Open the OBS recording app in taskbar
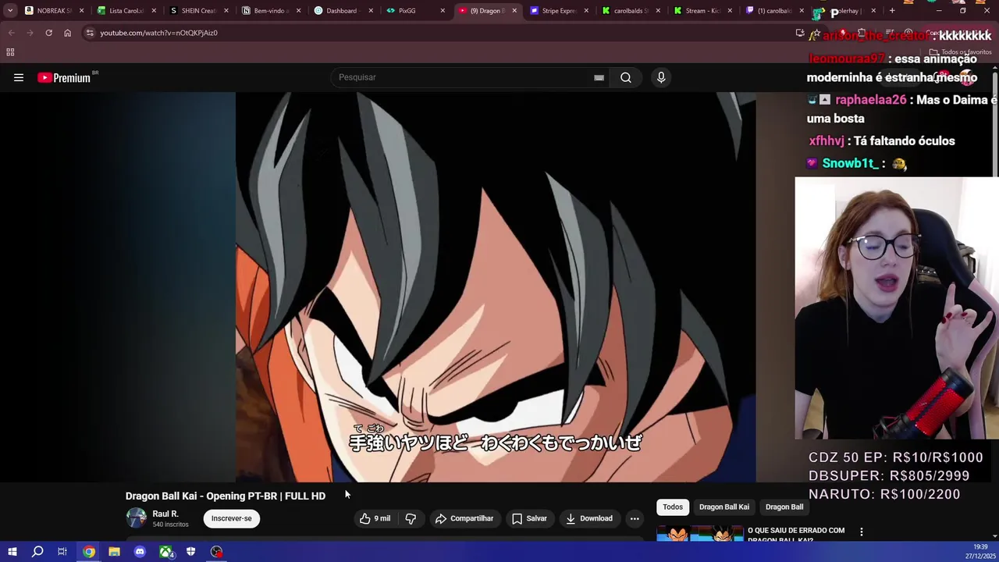 tap(216, 552)
